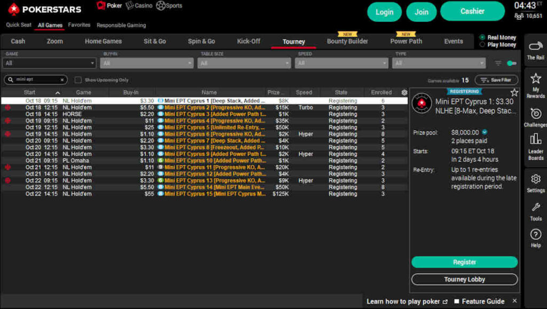Select Mini EPT Cyprus 5 row
The width and height of the screenshot is (547, 309).
click(205, 127)
